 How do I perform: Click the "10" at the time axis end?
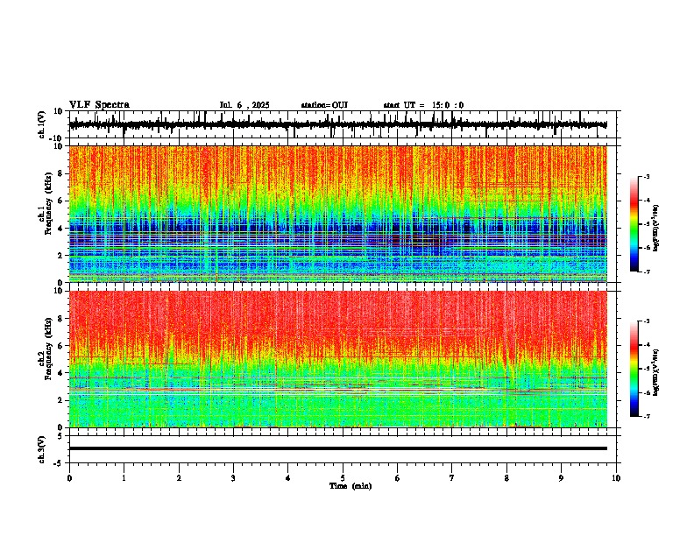pos(616,478)
